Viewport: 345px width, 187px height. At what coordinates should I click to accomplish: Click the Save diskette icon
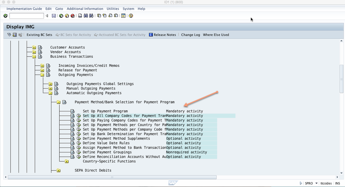(x=54, y=16)
